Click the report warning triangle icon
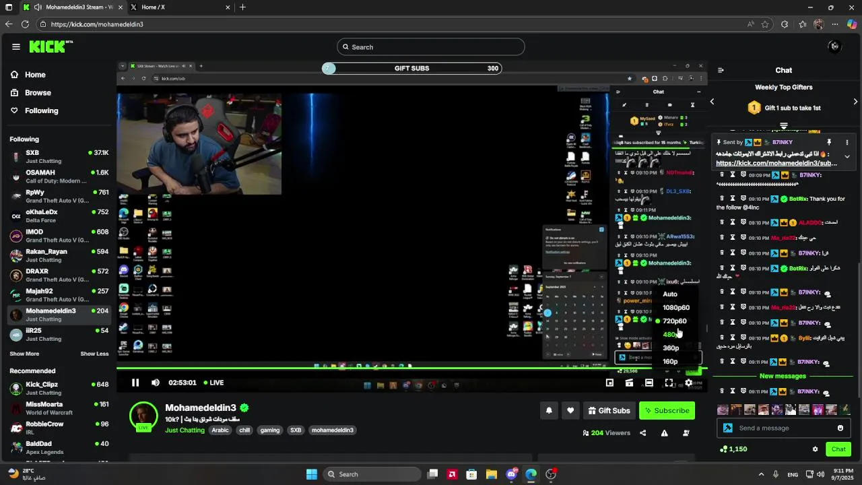Viewport: 862px width, 485px height. 664,433
